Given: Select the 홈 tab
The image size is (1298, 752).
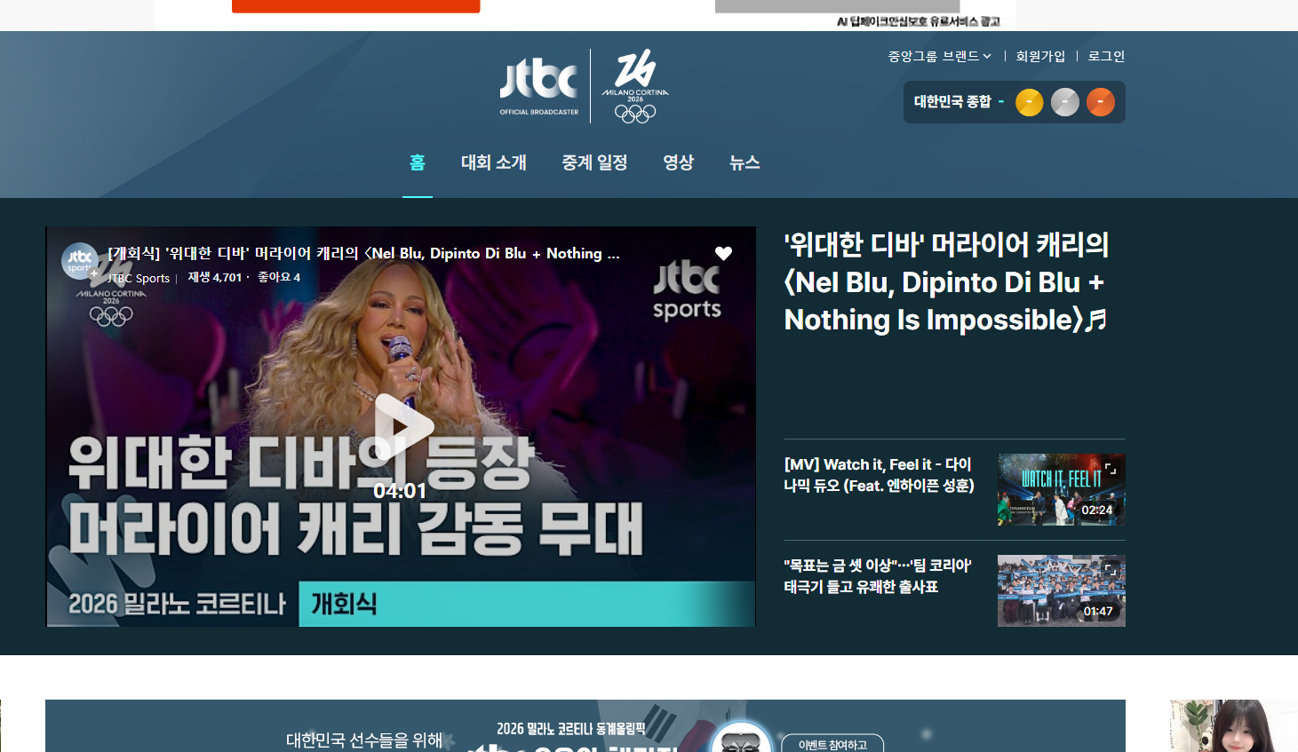Looking at the screenshot, I should (418, 162).
